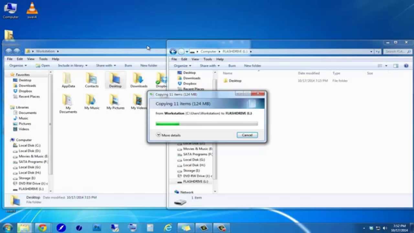Select the My Music folder icon
Viewport: 414px width, 233px height.
92,102
